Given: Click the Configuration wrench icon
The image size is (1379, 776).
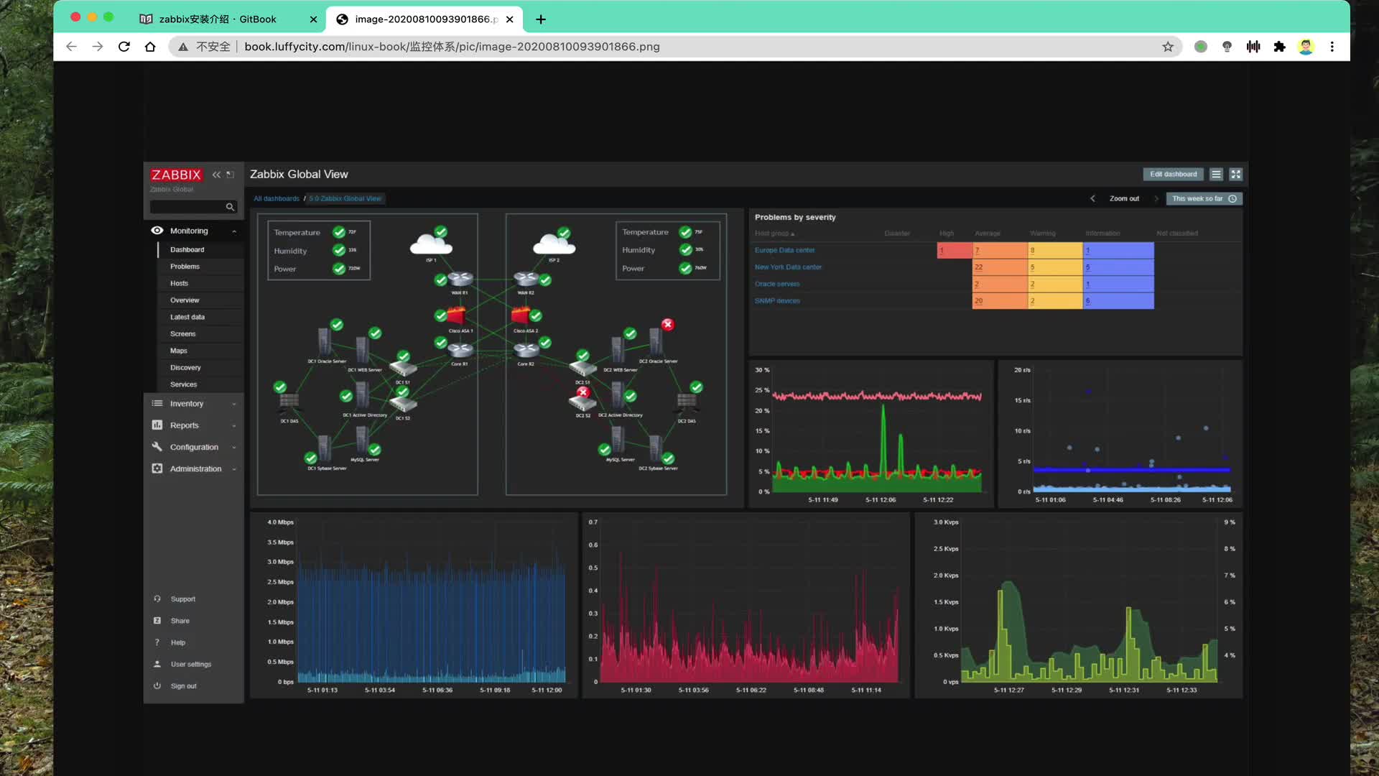Looking at the screenshot, I should (157, 447).
